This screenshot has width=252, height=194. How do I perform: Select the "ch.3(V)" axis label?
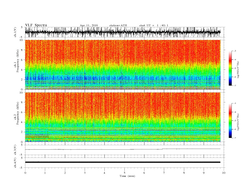[15, 150]
